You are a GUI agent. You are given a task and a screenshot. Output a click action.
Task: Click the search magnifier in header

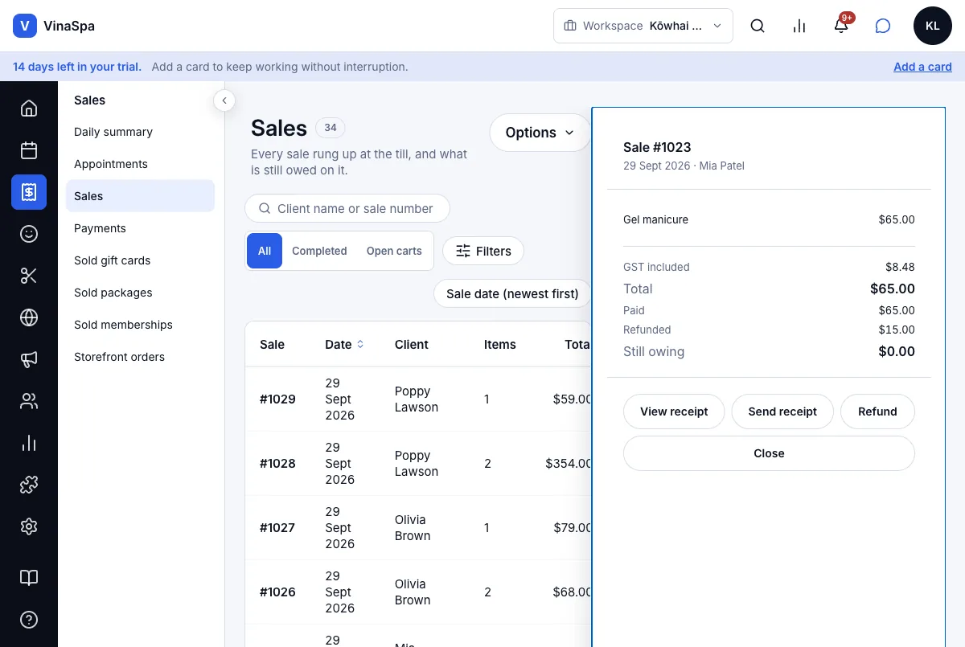[758, 26]
